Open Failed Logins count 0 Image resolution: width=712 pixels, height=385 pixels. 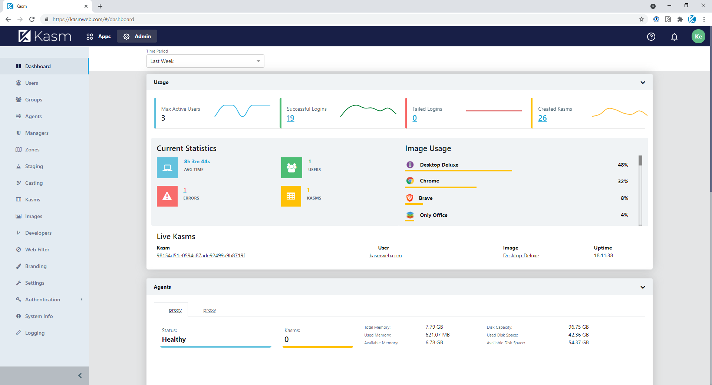coord(415,118)
